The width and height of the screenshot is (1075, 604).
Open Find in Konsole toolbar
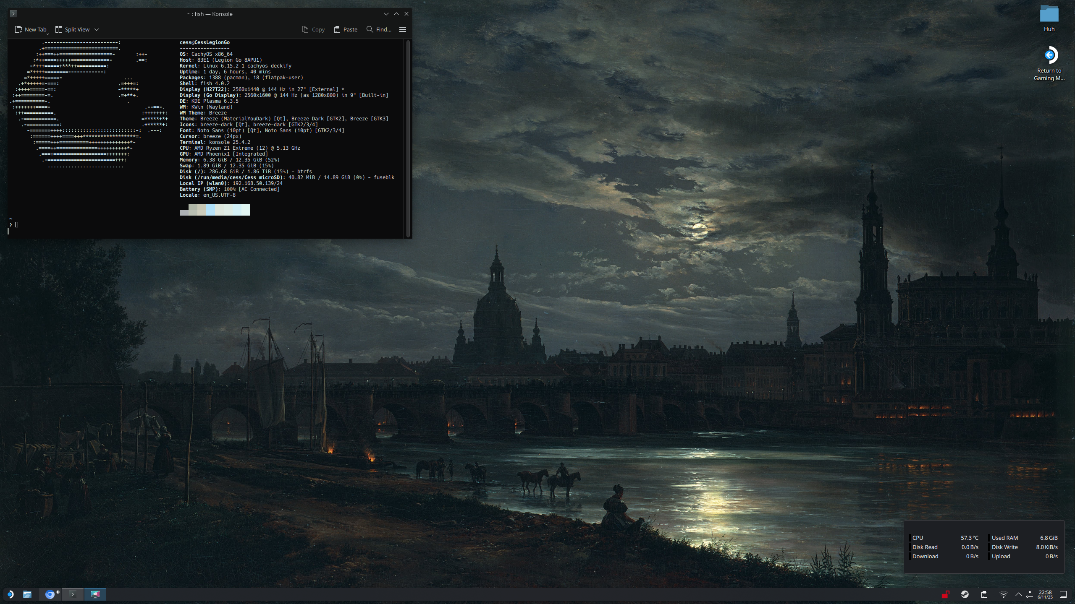[x=379, y=29]
